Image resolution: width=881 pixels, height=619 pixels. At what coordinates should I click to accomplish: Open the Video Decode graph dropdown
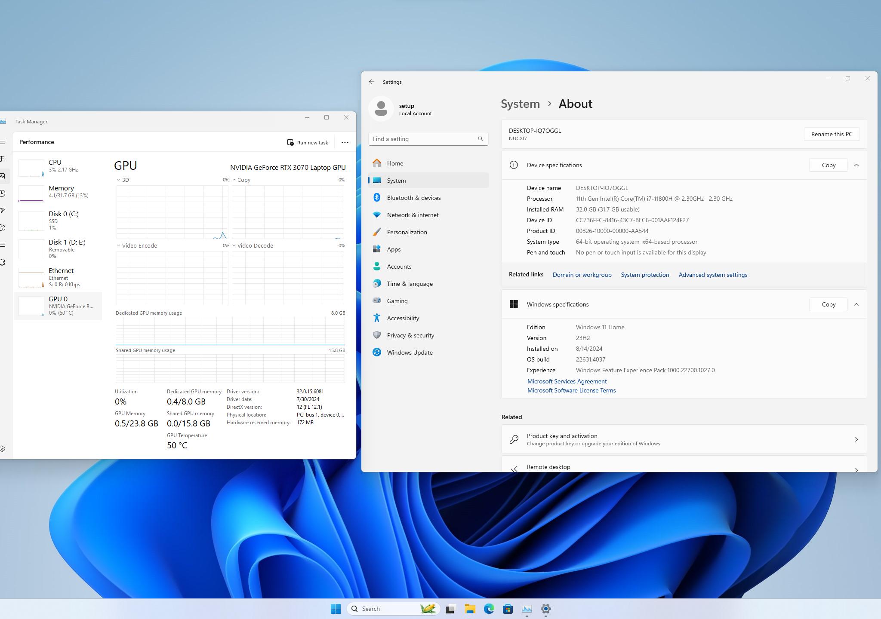(x=234, y=245)
